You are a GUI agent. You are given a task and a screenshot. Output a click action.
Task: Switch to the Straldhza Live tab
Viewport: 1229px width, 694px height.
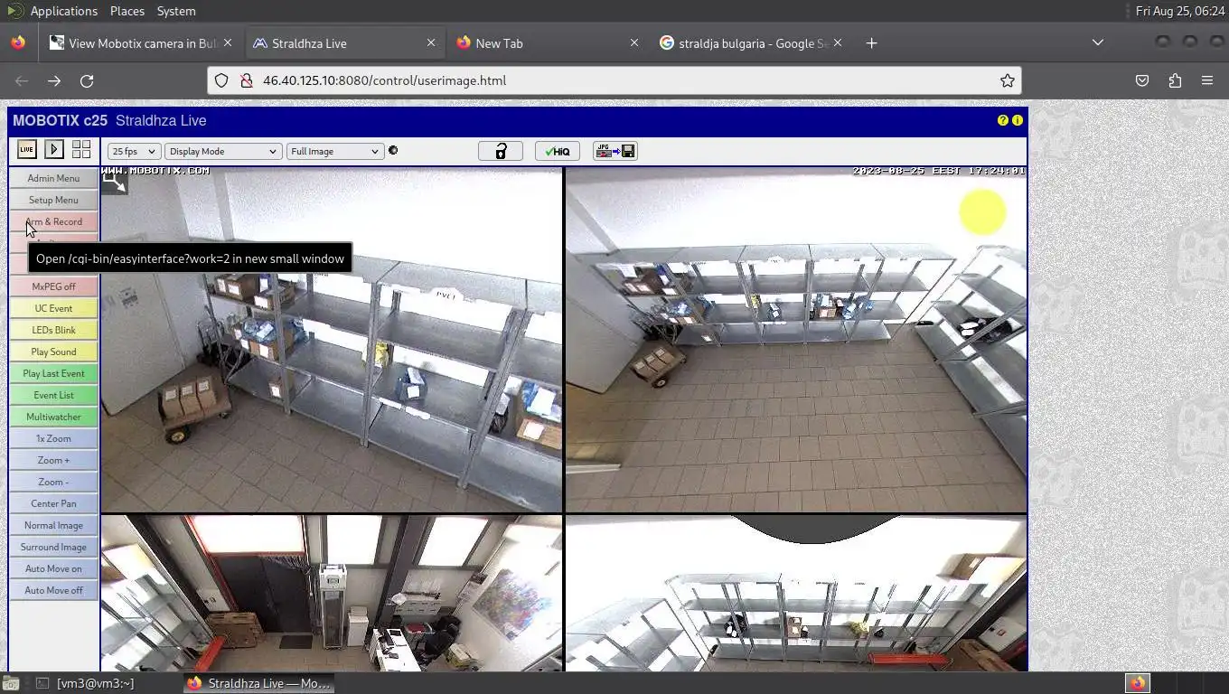[x=343, y=42]
